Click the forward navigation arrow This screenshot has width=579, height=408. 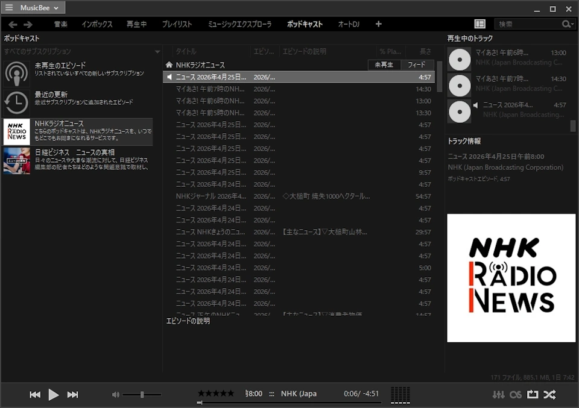tap(28, 24)
